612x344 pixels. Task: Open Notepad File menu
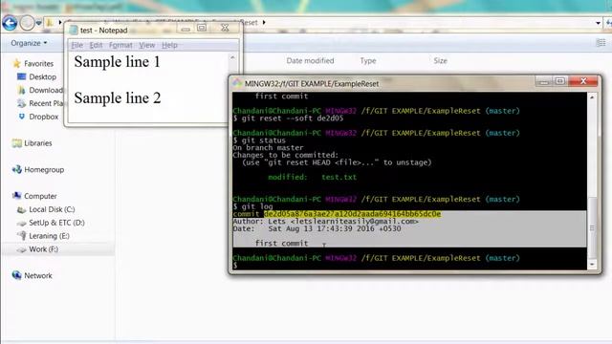pos(76,45)
